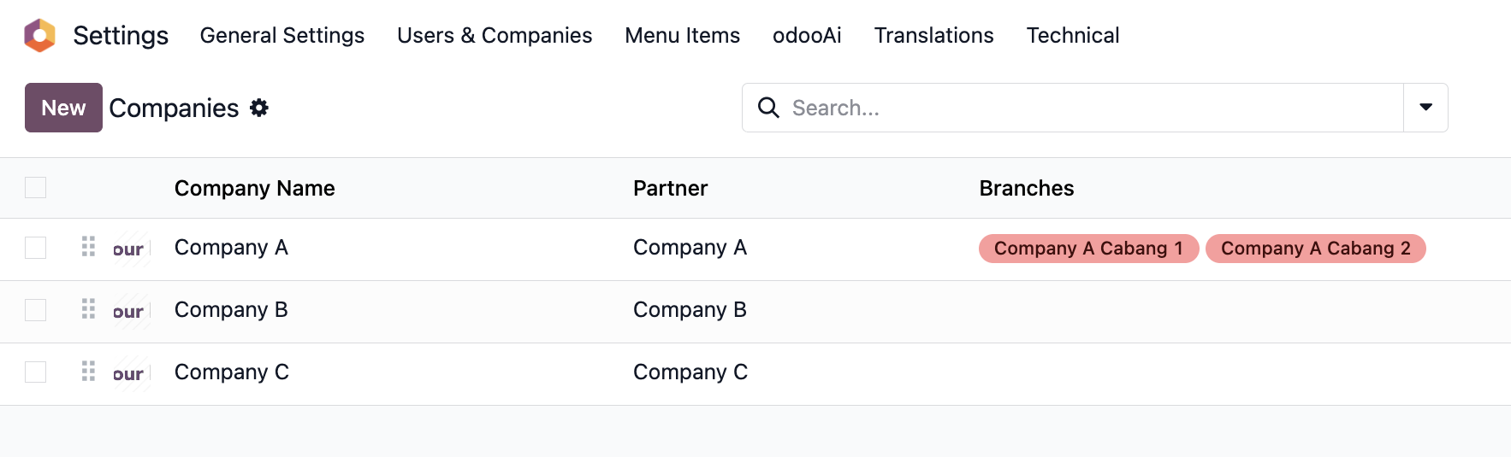Open the Translations menu
This screenshot has width=1511, height=457.
click(x=933, y=35)
